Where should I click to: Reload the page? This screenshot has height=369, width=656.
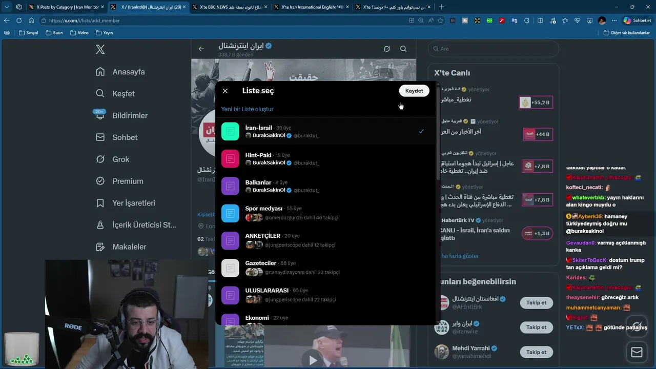(x=19, y=20)
